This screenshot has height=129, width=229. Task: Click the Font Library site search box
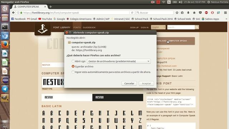(181, 27)
